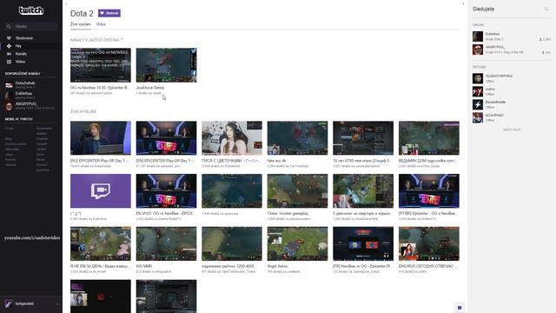The height and width of the screenshot is (313, 556).
Task: Switch to the Živá vysílání tab
Action: 81,24
